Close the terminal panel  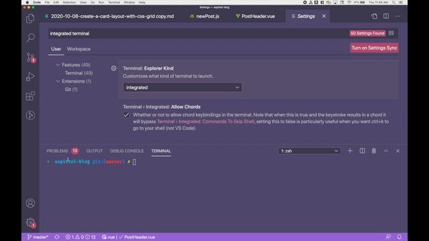[x=397, y=151]
